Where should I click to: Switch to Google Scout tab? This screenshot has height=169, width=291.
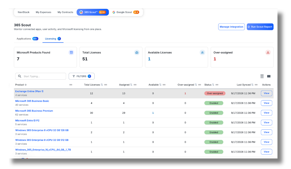pyautogui.click(x=126, y=12)
